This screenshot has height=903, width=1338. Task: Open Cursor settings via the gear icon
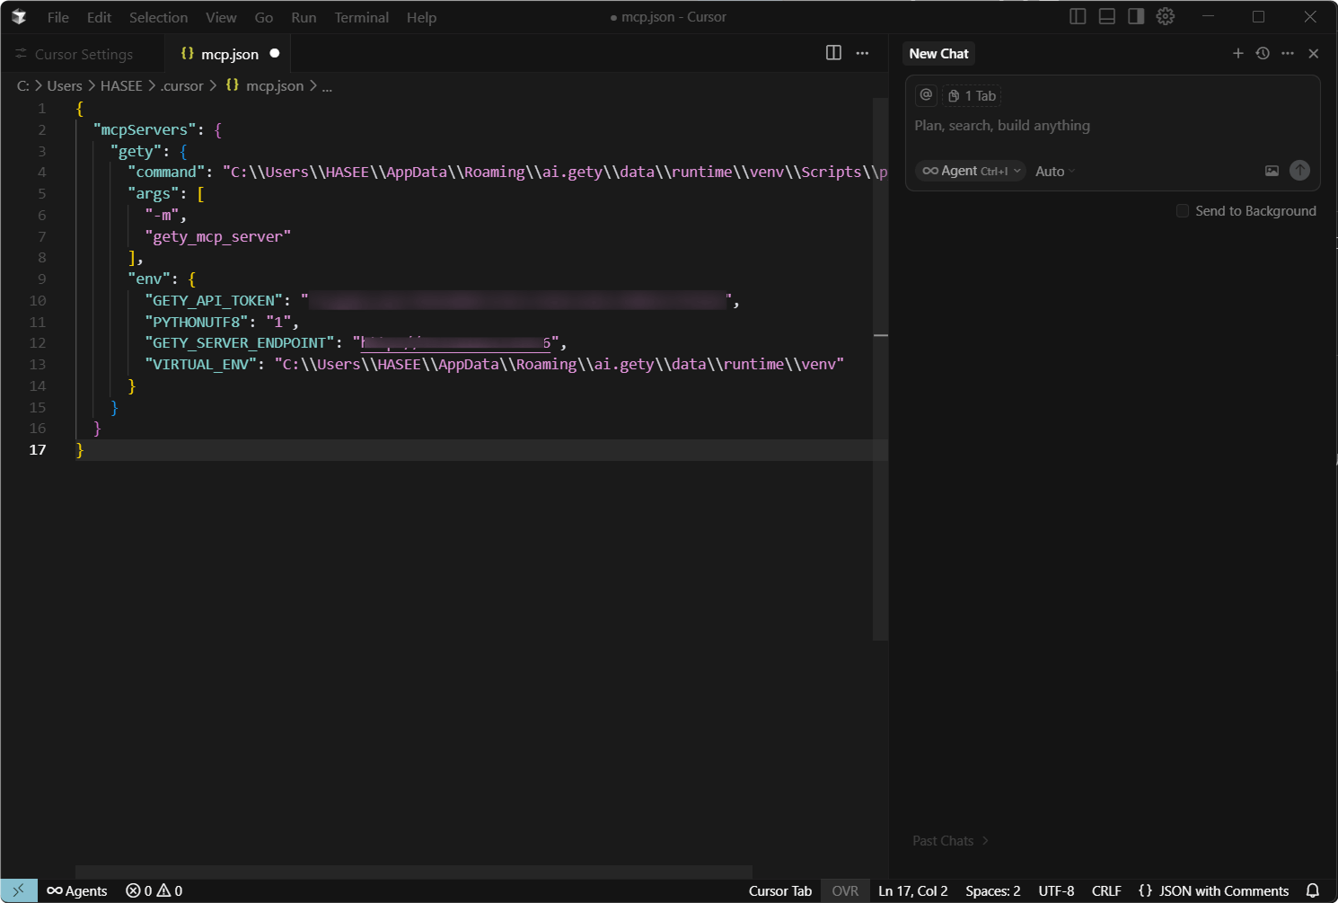[1166, 16]
